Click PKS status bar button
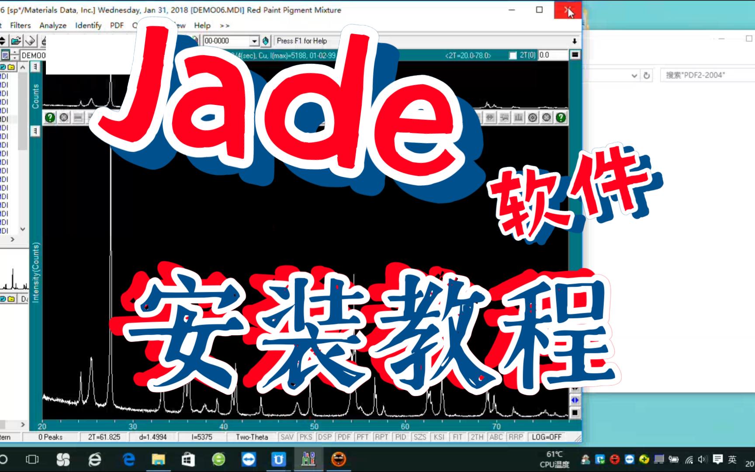 tap(306, 437)
